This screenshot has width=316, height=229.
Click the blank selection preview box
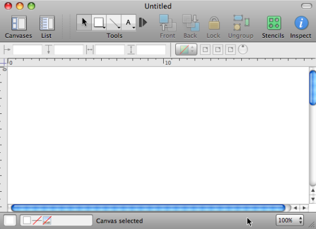[x=10, y=220]
